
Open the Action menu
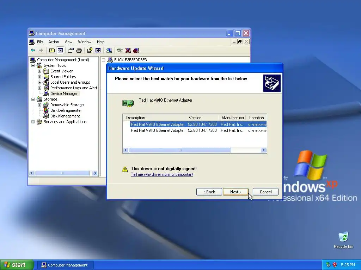click(54, 42)
